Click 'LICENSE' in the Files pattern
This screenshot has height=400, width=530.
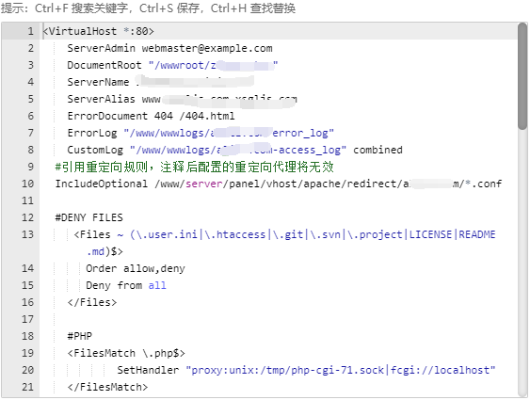click(x=430, y=234)
